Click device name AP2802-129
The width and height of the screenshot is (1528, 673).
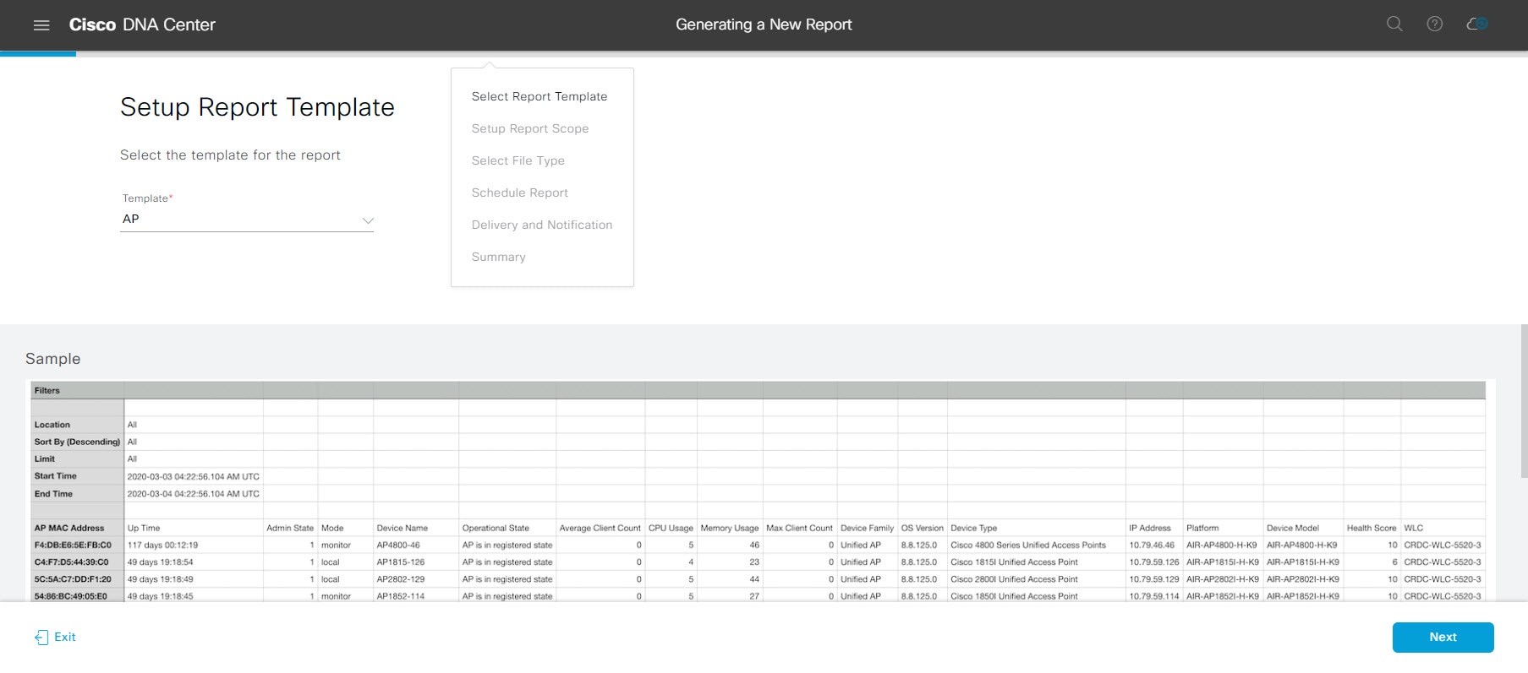pyautogui.click(x=401, y=579)
